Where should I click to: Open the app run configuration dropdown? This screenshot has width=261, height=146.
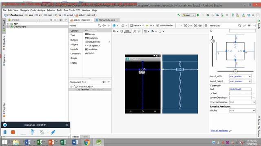click(188, 15)
